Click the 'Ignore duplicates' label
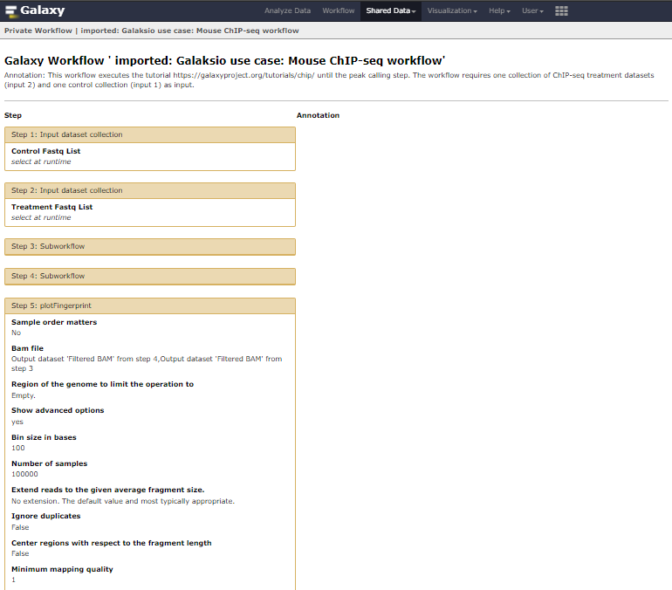The width and height of the screenshot is (672, 590). tap(46, 516)
